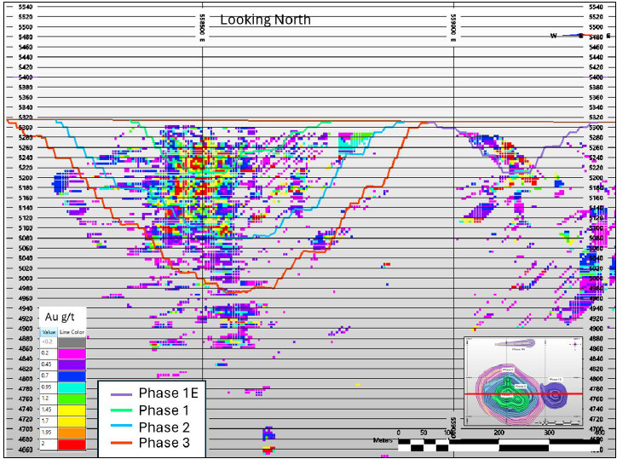
Task: Click the 4960 elevation label on left axis
Action: pyautogui.click(x=26, y=298)
